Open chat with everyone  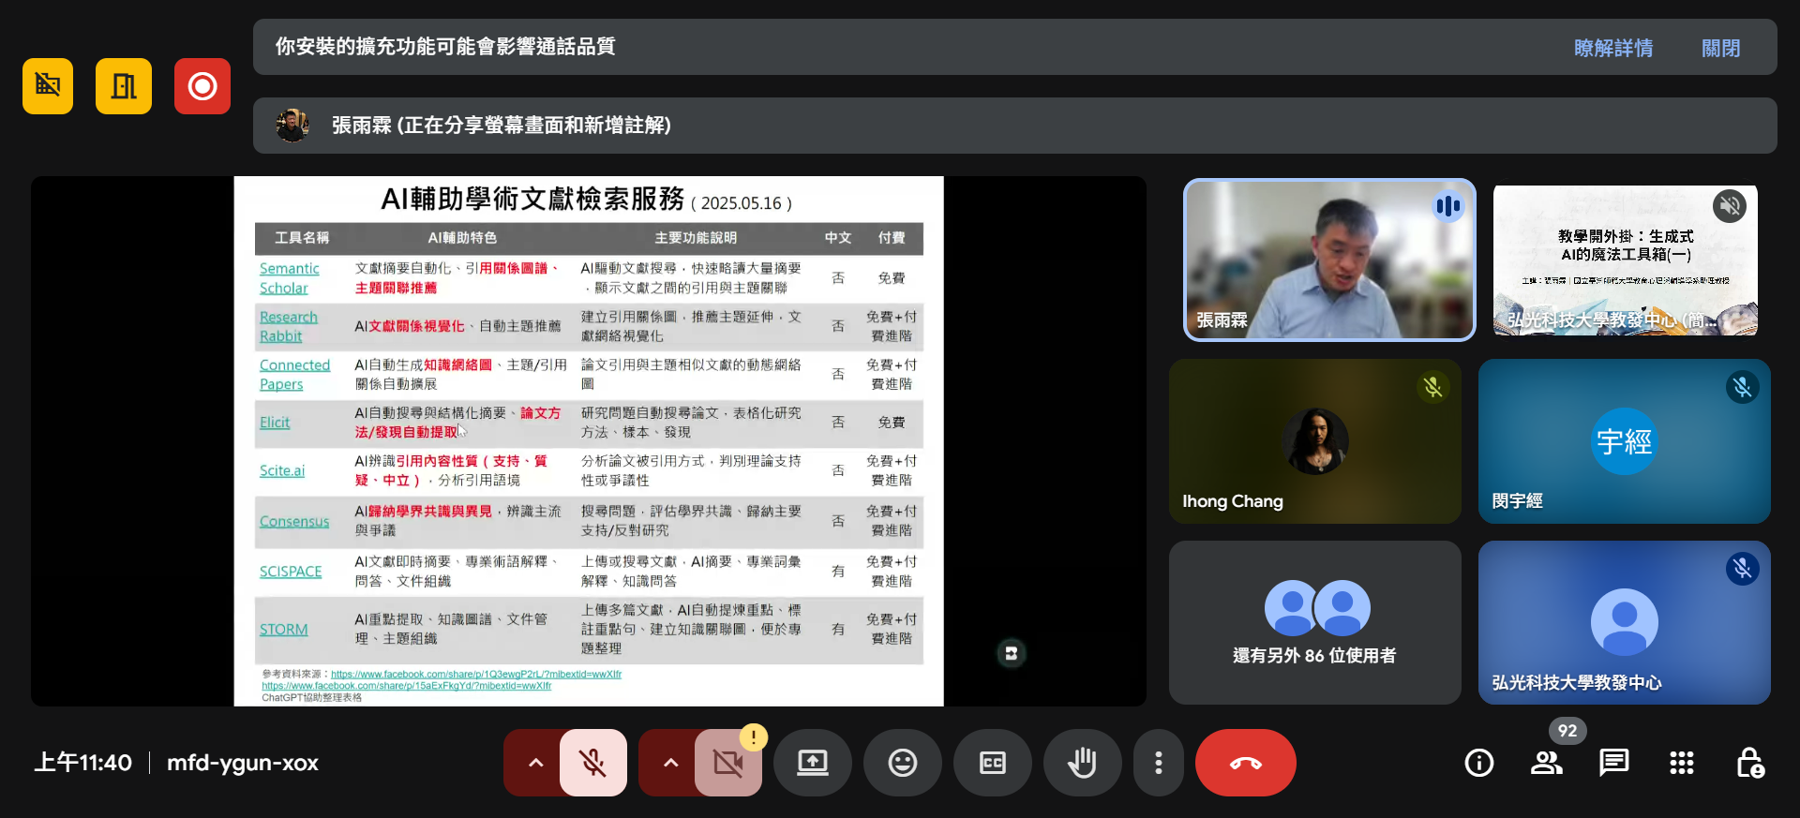pos(1614,763)
